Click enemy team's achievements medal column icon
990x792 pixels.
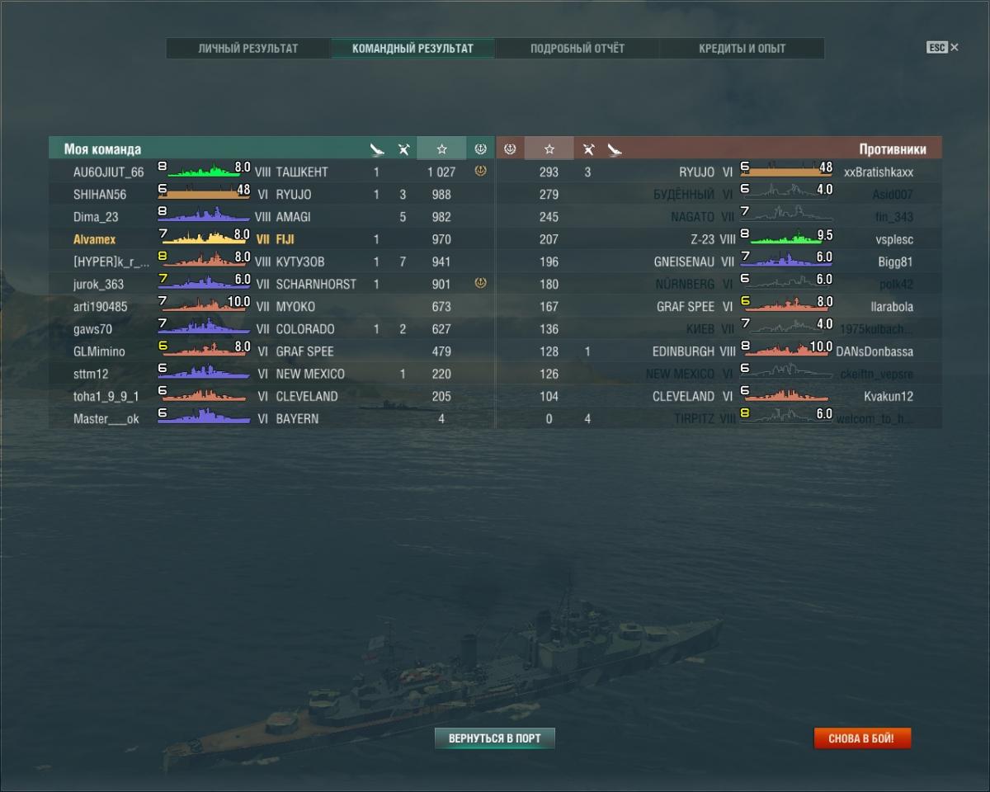pyautogui.click(x=510, y=149)
